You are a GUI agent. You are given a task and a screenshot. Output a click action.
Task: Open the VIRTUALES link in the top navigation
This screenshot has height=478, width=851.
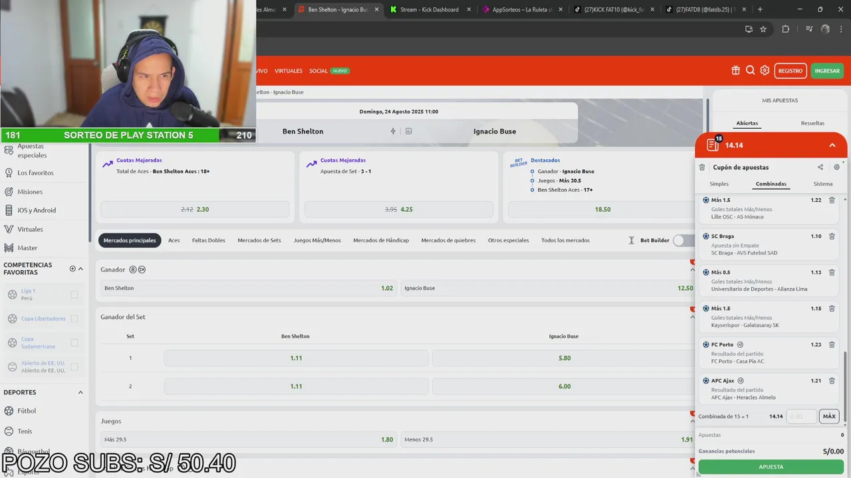click(x=289, y=71)
